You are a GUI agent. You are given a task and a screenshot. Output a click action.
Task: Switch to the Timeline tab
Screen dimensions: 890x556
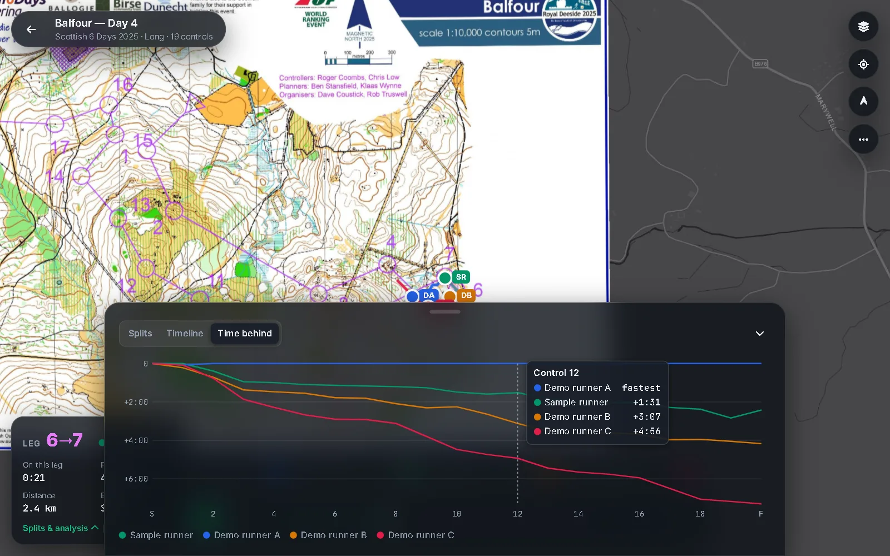coord(185,334)
